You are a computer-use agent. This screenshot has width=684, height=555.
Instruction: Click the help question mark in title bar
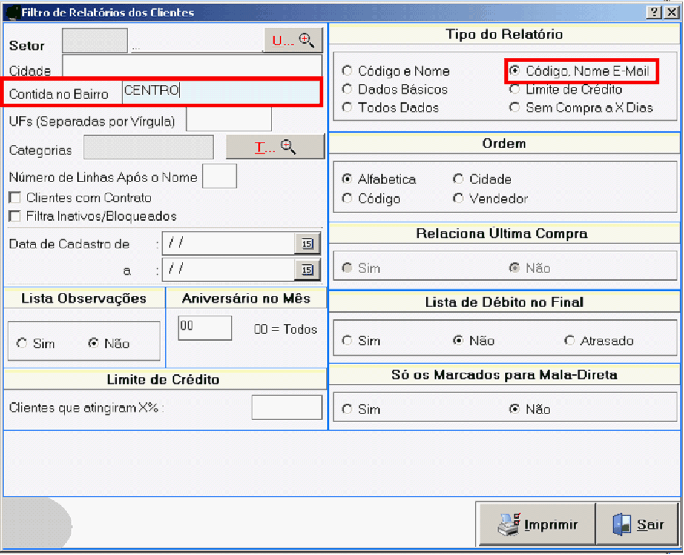(x=654, y=13)
